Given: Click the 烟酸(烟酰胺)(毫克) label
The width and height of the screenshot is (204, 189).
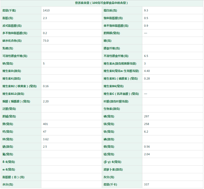Looking at the screenshot, I should (x=16, y=101).
